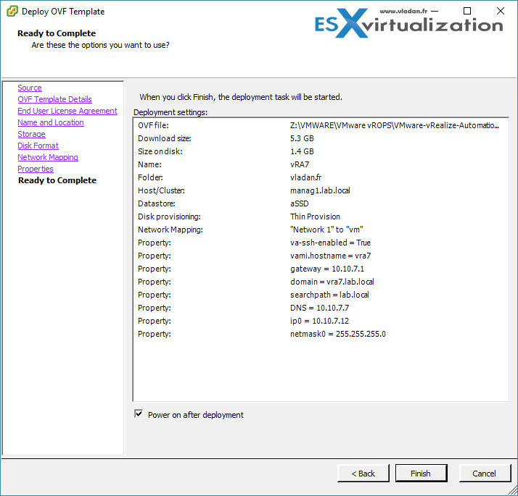Viewport: 518px width, 496px height.
Task: Select the Name value vRA7
Action: coord(300,164)
